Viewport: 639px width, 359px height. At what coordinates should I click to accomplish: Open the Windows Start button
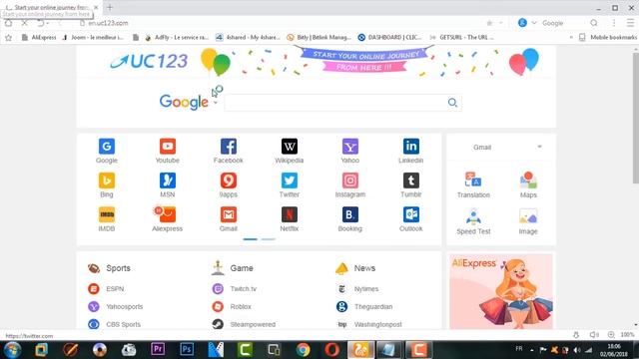tap(12, 350)
